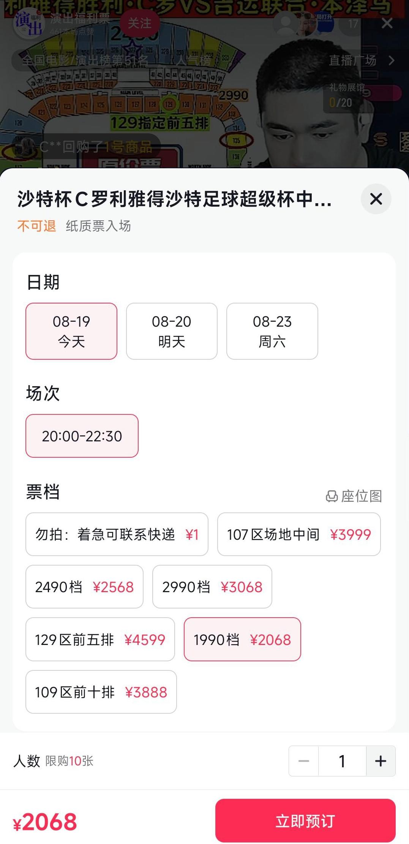The height and width of the screenshot is (844, 409).
Task: Select the 08-23 Saturday date
Action: pyautogui.click(x=272, y=331)
